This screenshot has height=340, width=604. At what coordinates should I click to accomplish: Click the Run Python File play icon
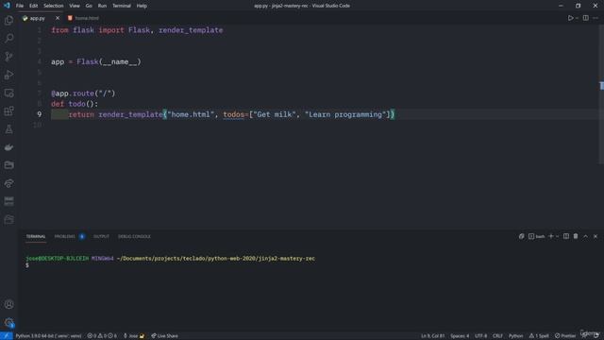coord(570,18)
